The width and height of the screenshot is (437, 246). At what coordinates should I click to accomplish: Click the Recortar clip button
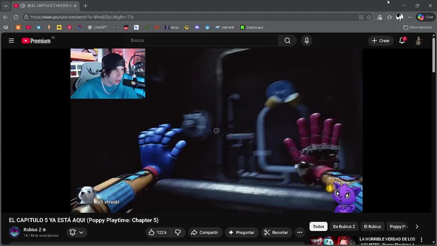[x=277, y=232]
